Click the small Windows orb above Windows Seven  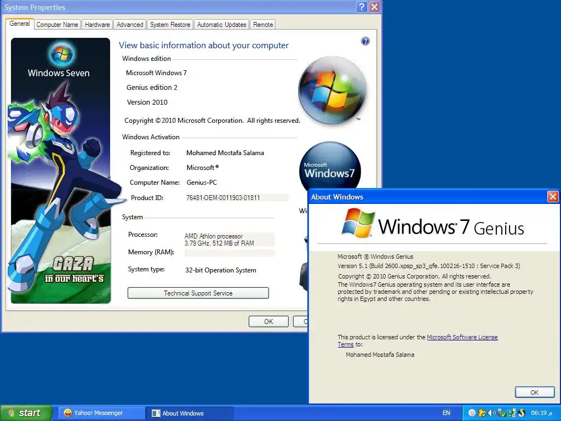pos(61,54)
